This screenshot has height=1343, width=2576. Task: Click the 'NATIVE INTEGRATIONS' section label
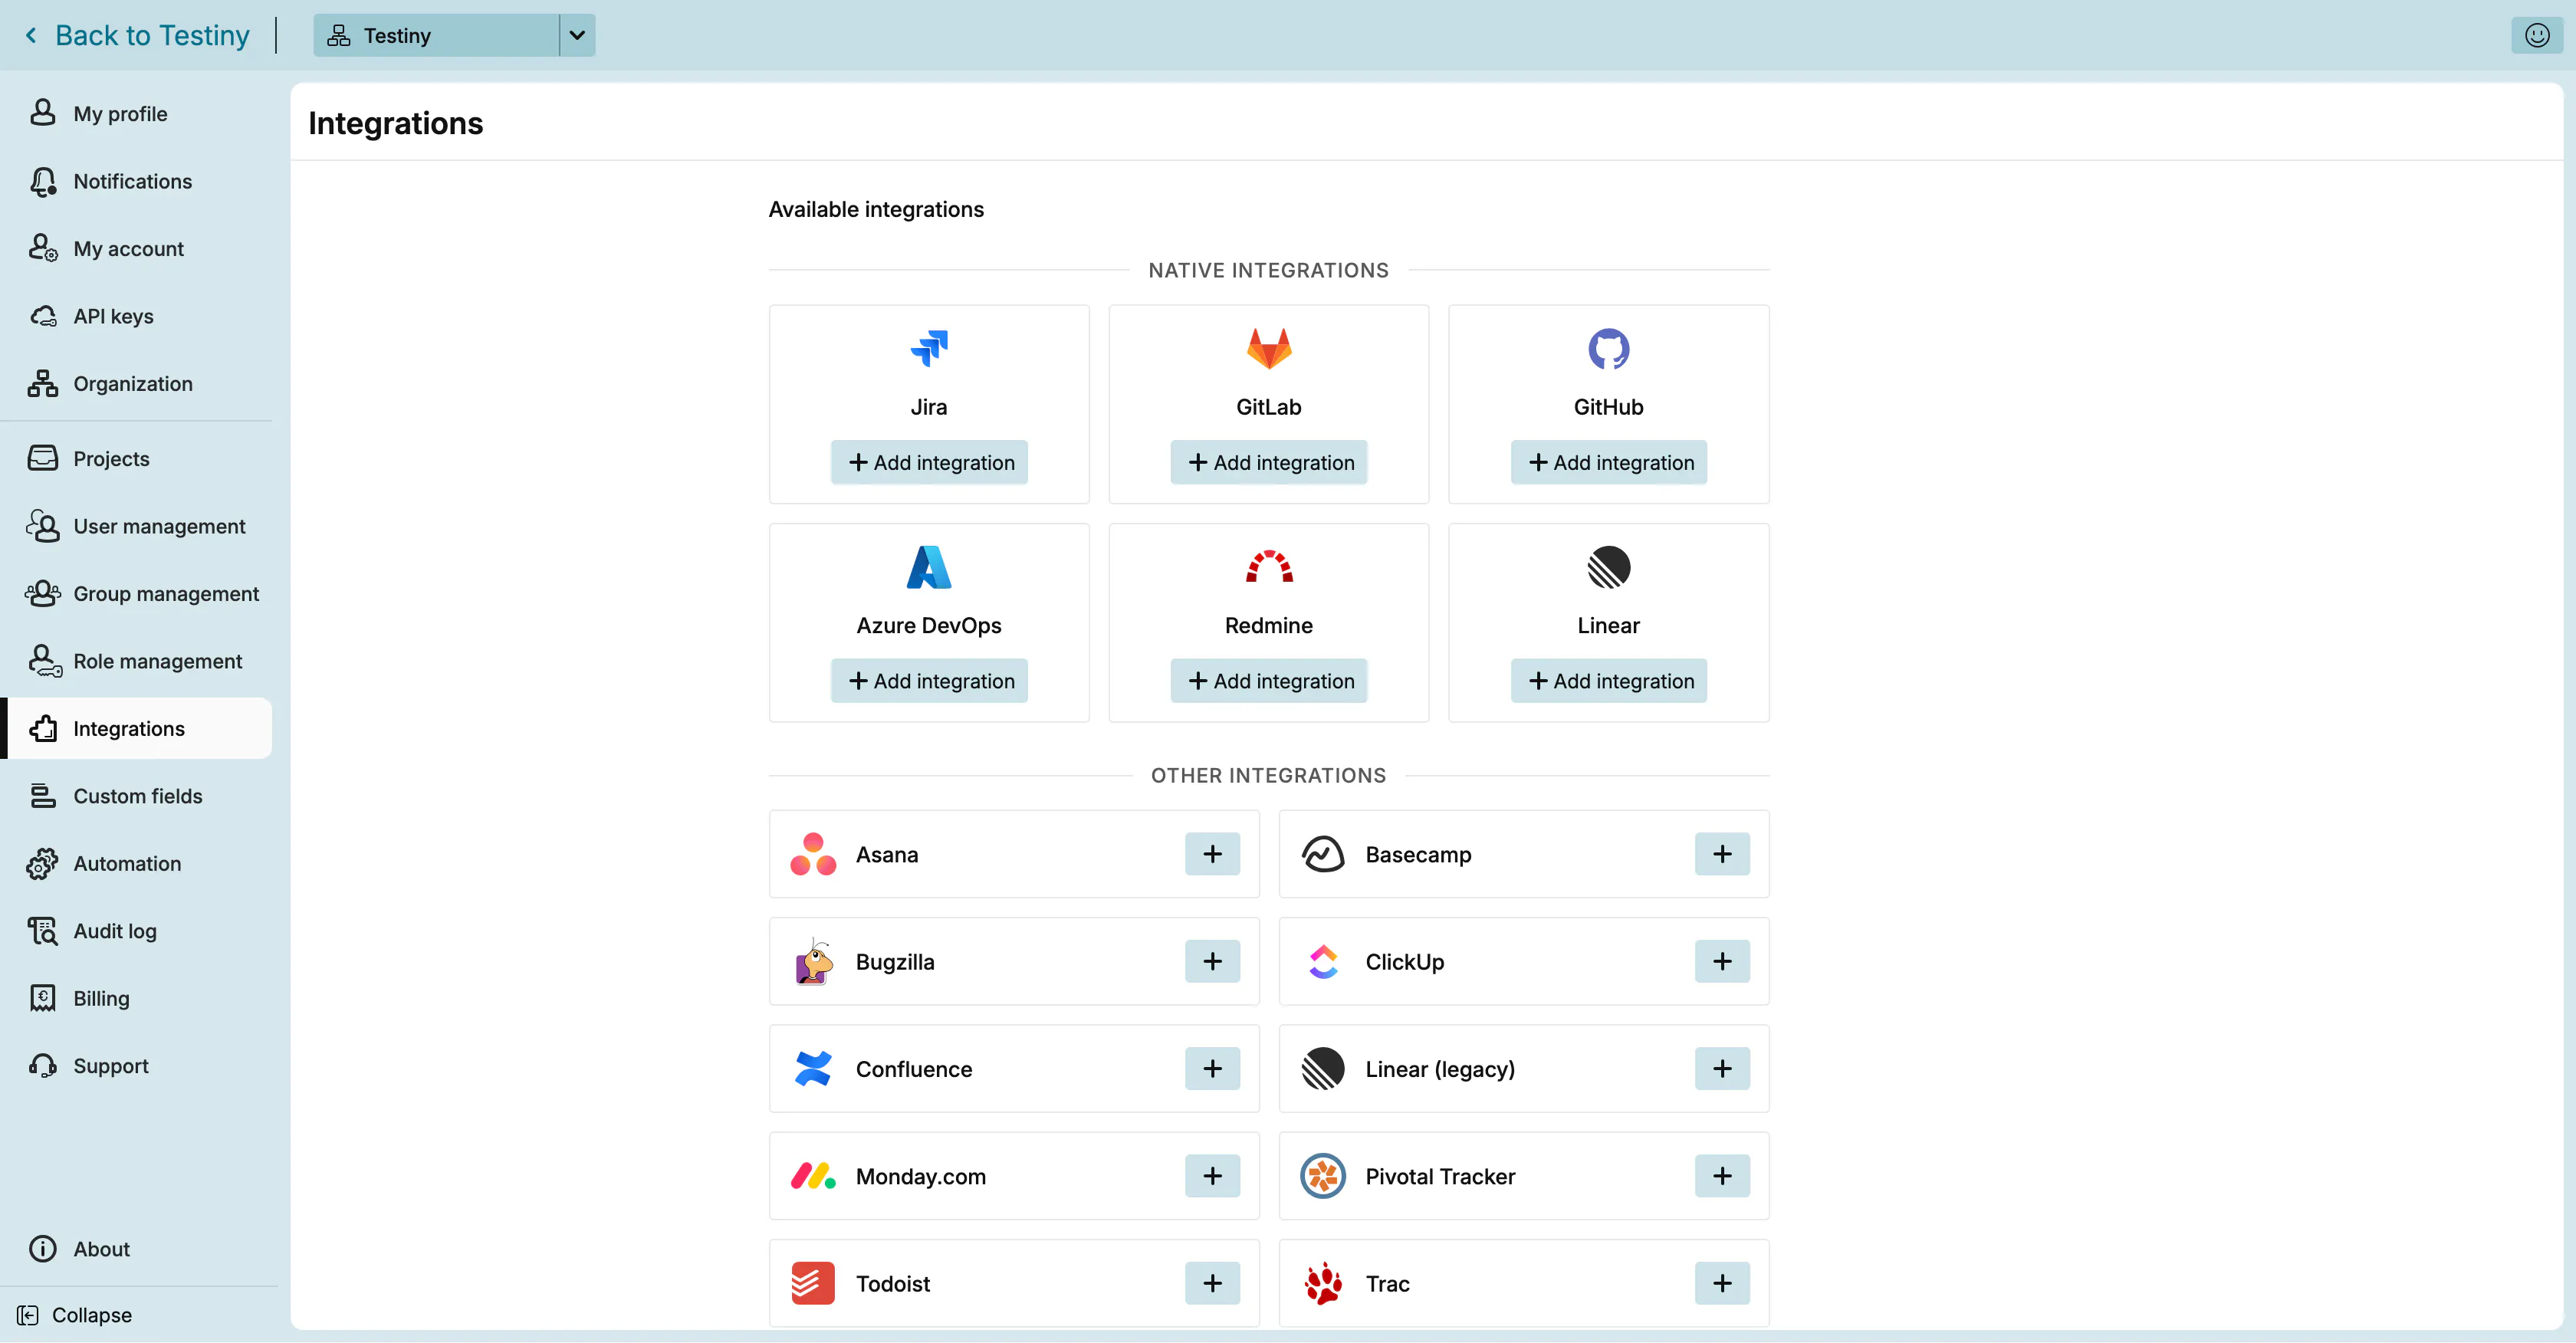(1268, 270)
